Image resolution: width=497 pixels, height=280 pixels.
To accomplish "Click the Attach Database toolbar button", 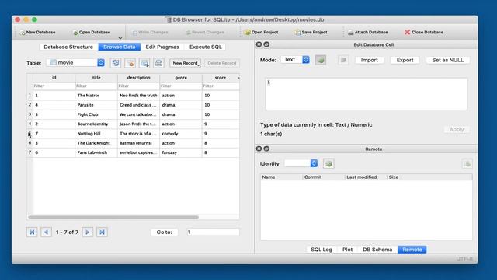I will [367, 33].
